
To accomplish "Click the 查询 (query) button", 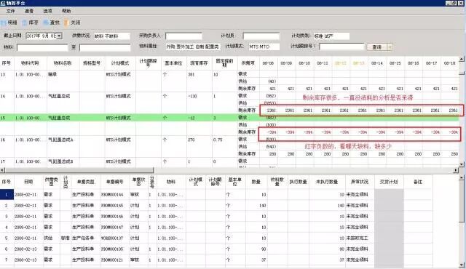I will 377,47.
